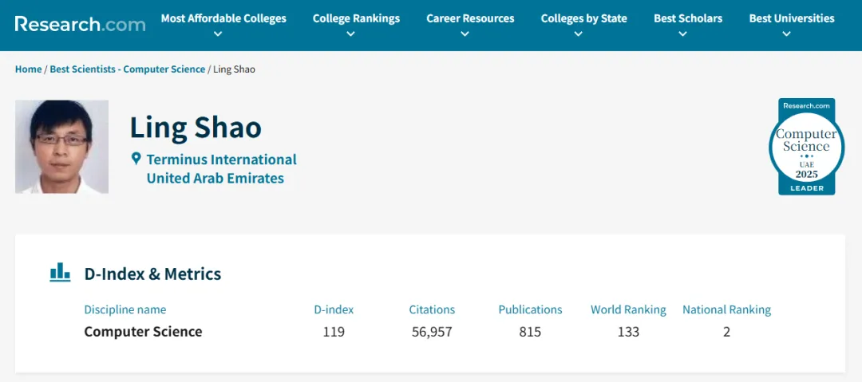Click the World Ranking column header
Image resolution: width=862 pixels, height=382 pixels.
coord(628,309)
